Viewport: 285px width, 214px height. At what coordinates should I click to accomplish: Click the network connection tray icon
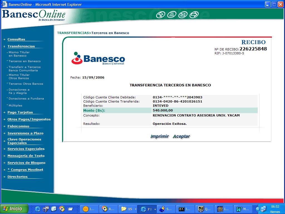tap(264, 209)
